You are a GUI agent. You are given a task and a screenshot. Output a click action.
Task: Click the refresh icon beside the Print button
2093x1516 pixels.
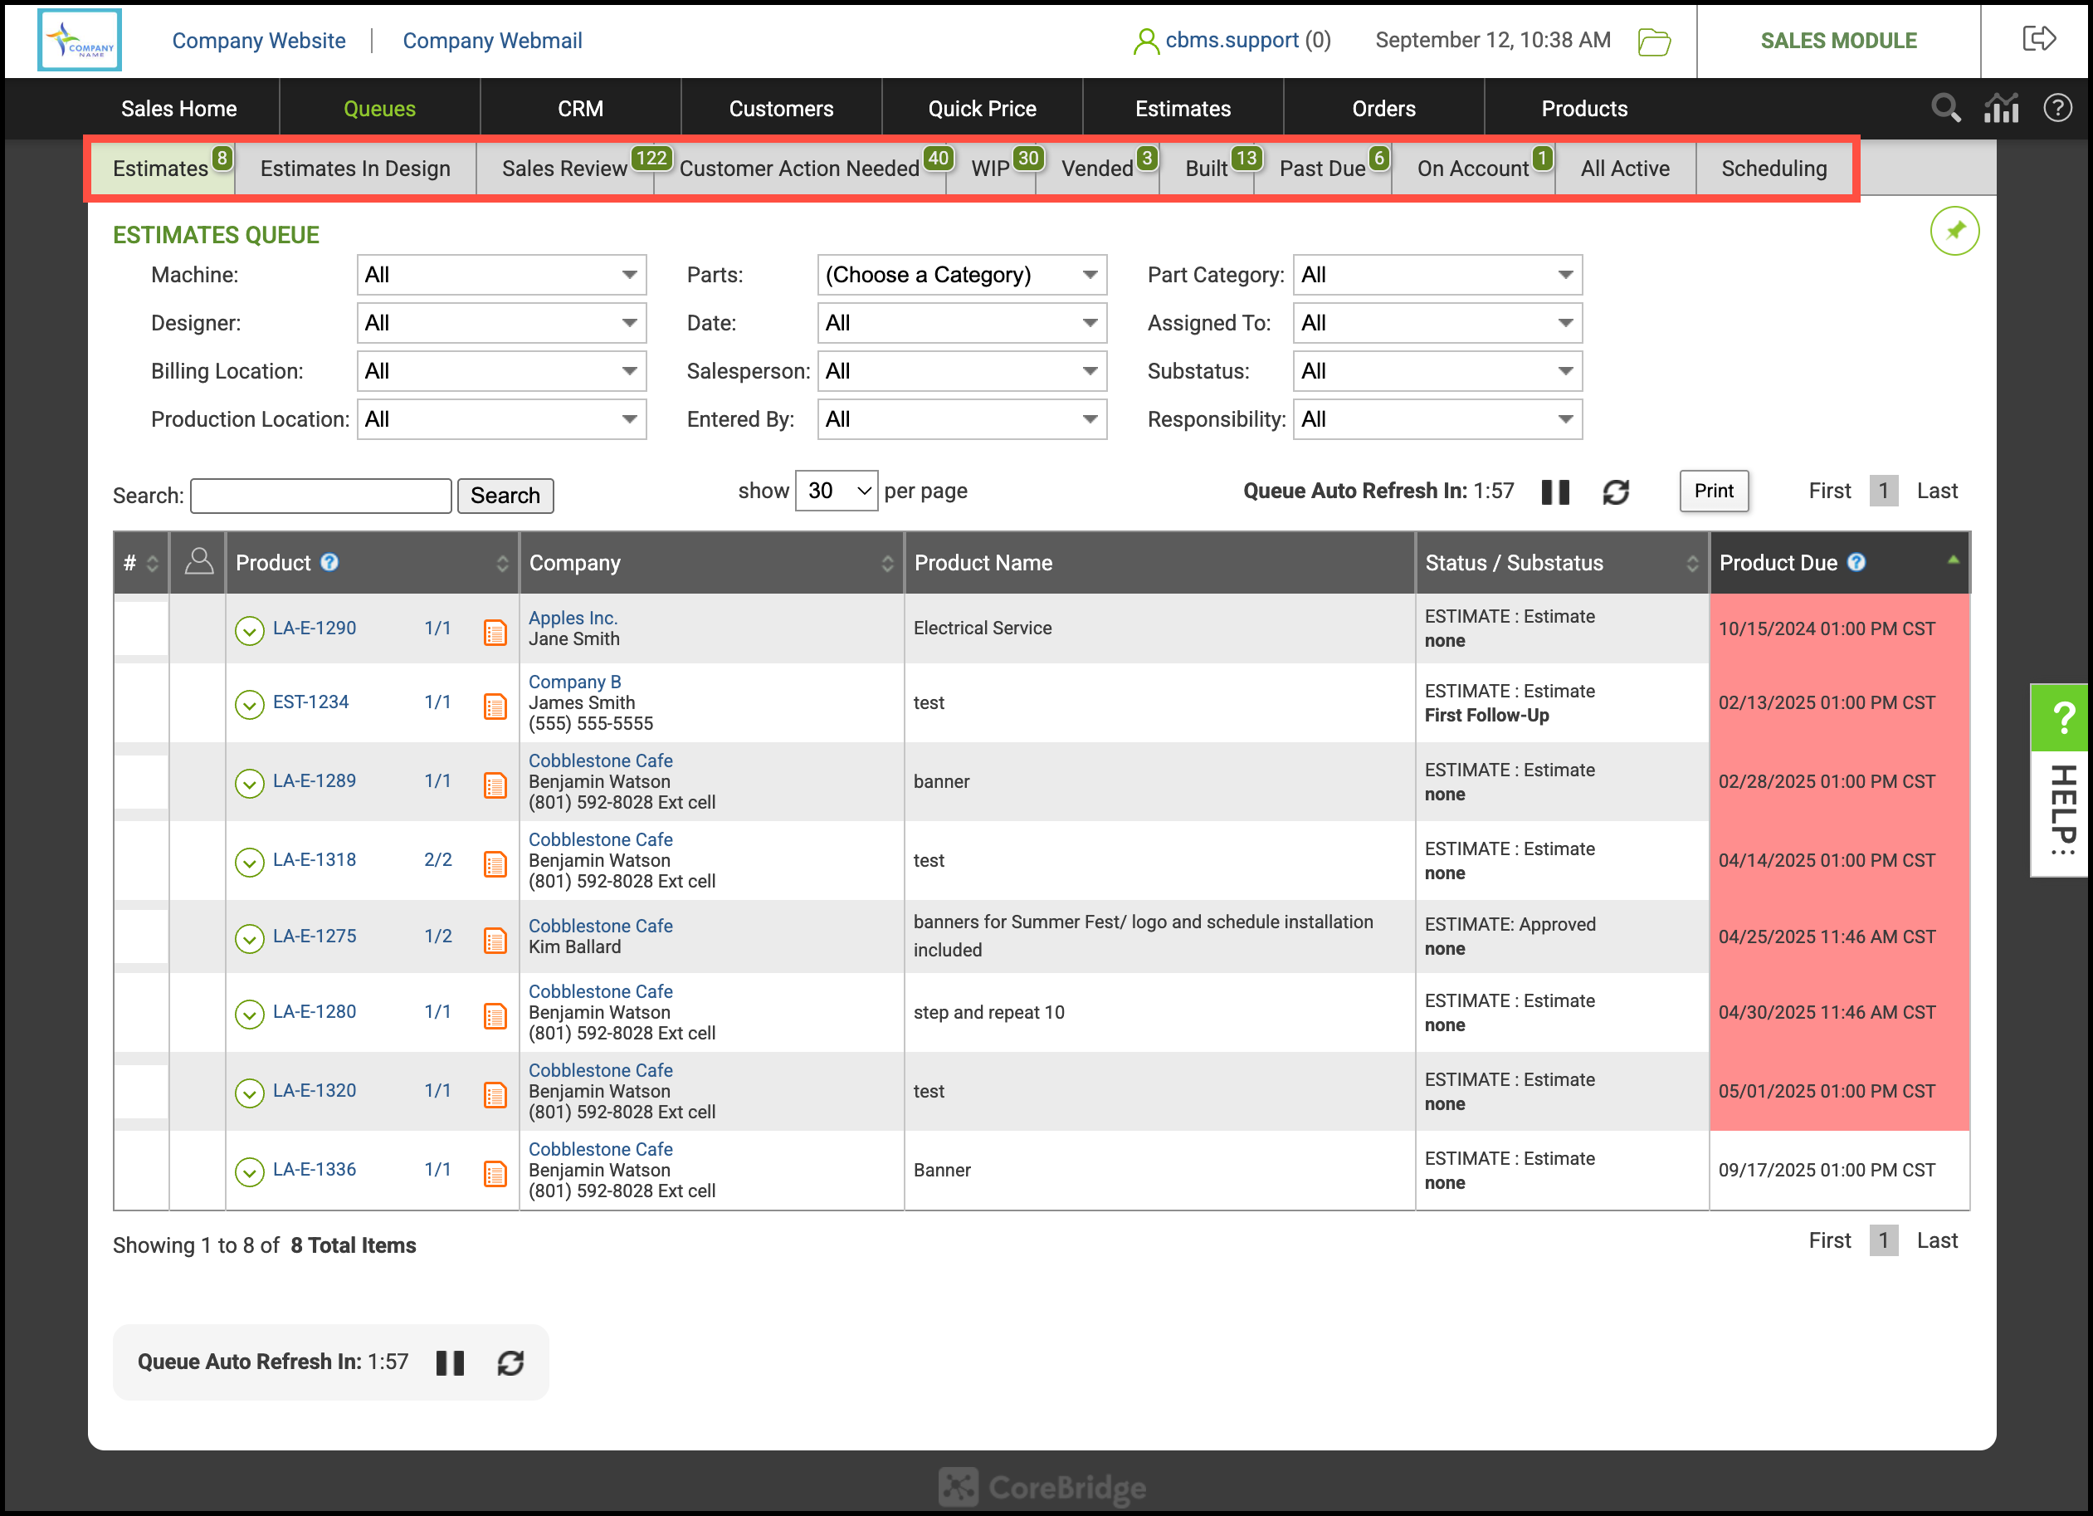pyautogui.click(x=1615, y=492)
